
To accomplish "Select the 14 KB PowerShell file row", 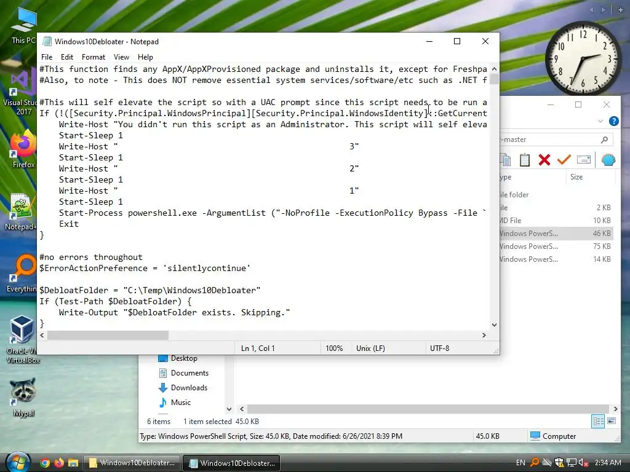I will coord(556,259).
